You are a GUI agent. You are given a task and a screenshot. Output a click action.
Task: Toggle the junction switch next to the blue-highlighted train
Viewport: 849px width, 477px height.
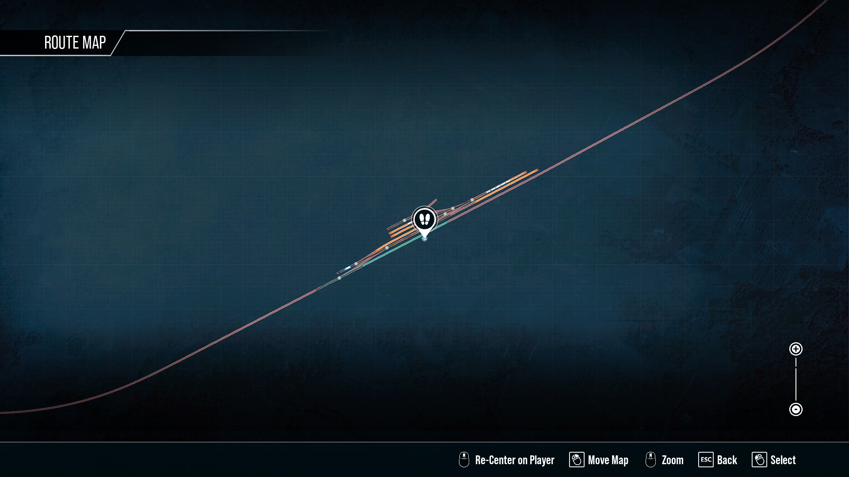356,264
